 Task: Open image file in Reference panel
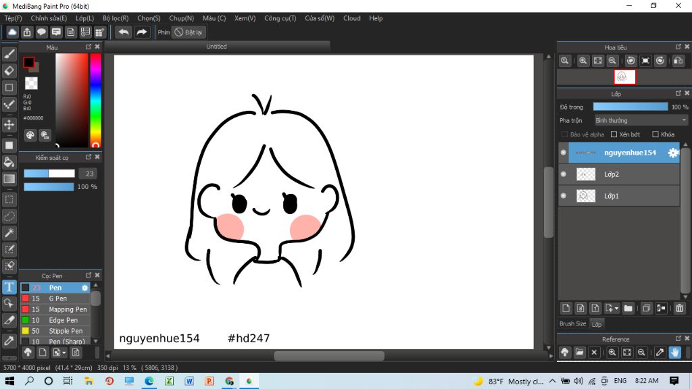[579, 353]
